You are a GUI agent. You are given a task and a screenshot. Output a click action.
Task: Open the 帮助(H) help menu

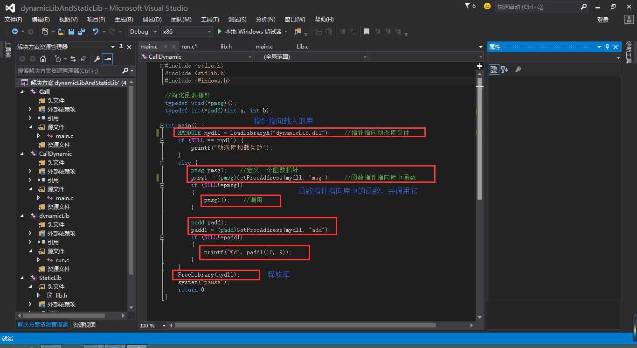(324, 20)
